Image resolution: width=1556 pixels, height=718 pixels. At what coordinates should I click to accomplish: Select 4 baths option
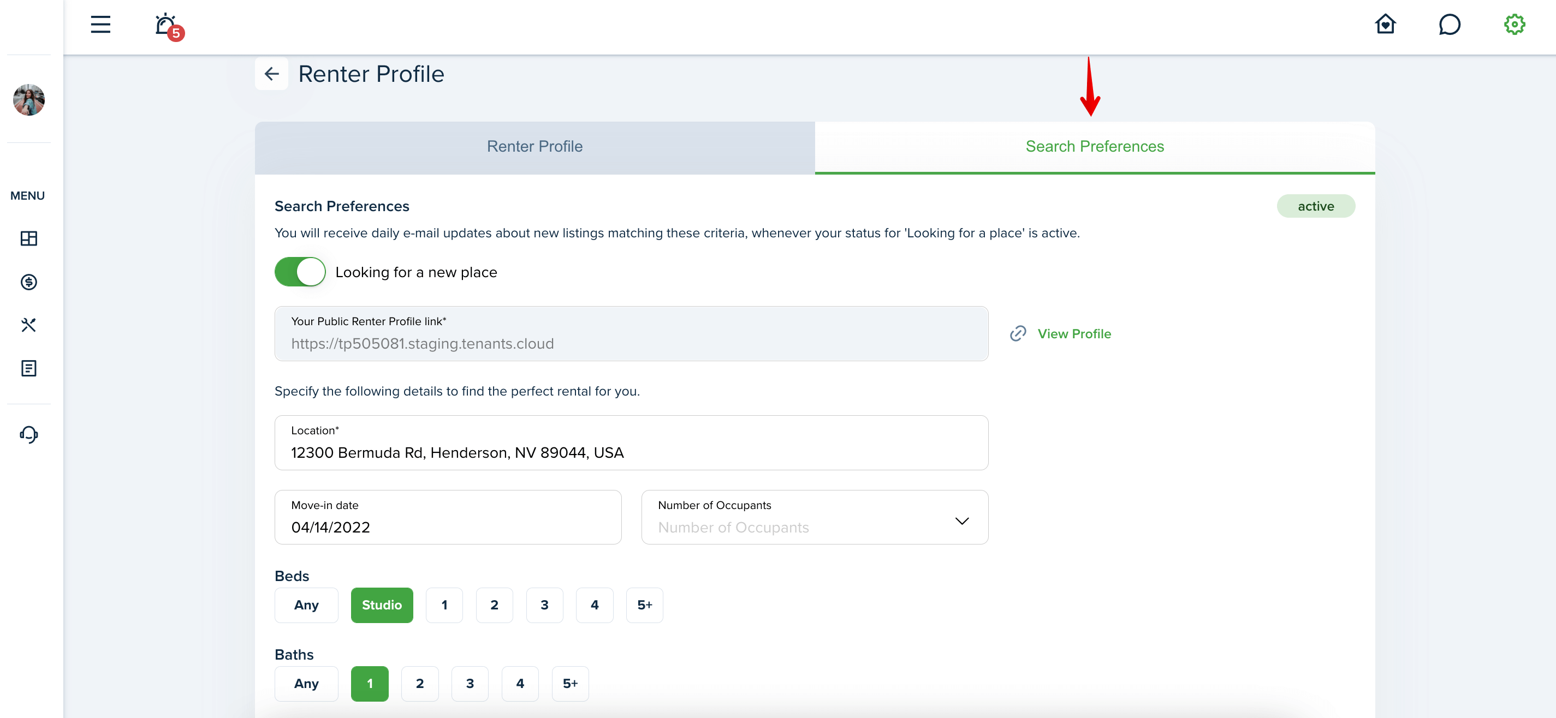(x=520, y=683)
